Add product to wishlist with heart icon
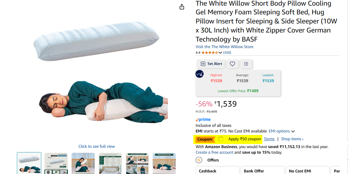Viewport: 349px width, 174px height. point(232,64)
